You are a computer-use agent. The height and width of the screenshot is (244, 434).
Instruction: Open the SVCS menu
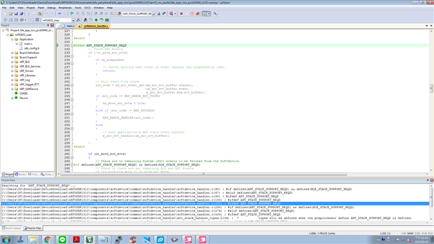coord(87,7)
